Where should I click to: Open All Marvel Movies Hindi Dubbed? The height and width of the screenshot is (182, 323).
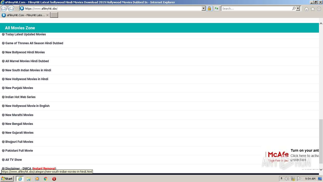tap(27, 61)
